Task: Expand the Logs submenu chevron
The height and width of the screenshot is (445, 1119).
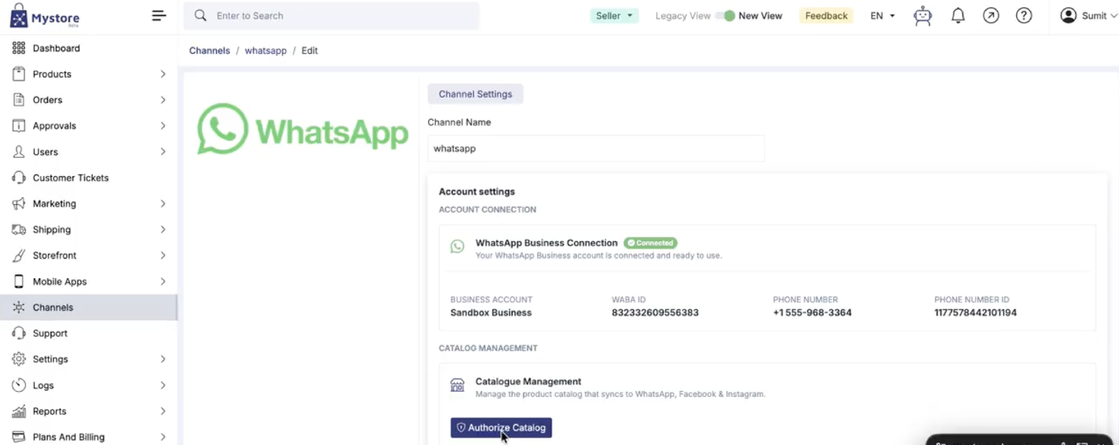Action: [163, 385]
